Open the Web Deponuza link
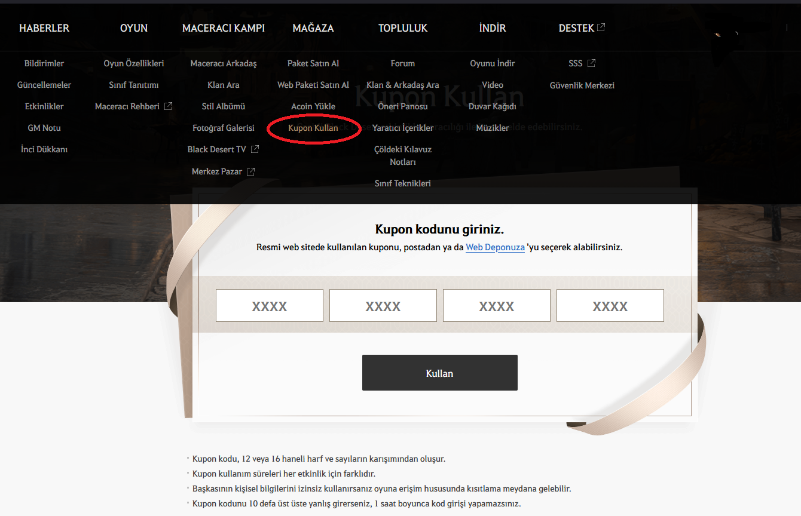This screenshot has height=516, width=801. pos(495,247)
